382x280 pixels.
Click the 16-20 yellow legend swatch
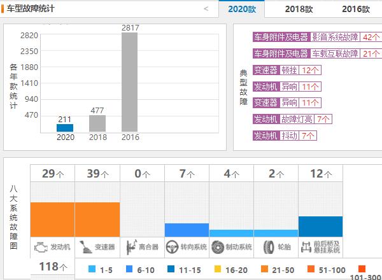point(218,269)
